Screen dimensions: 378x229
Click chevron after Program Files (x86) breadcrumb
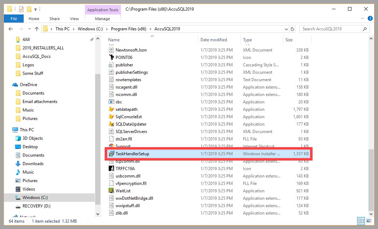pos(150,29)
